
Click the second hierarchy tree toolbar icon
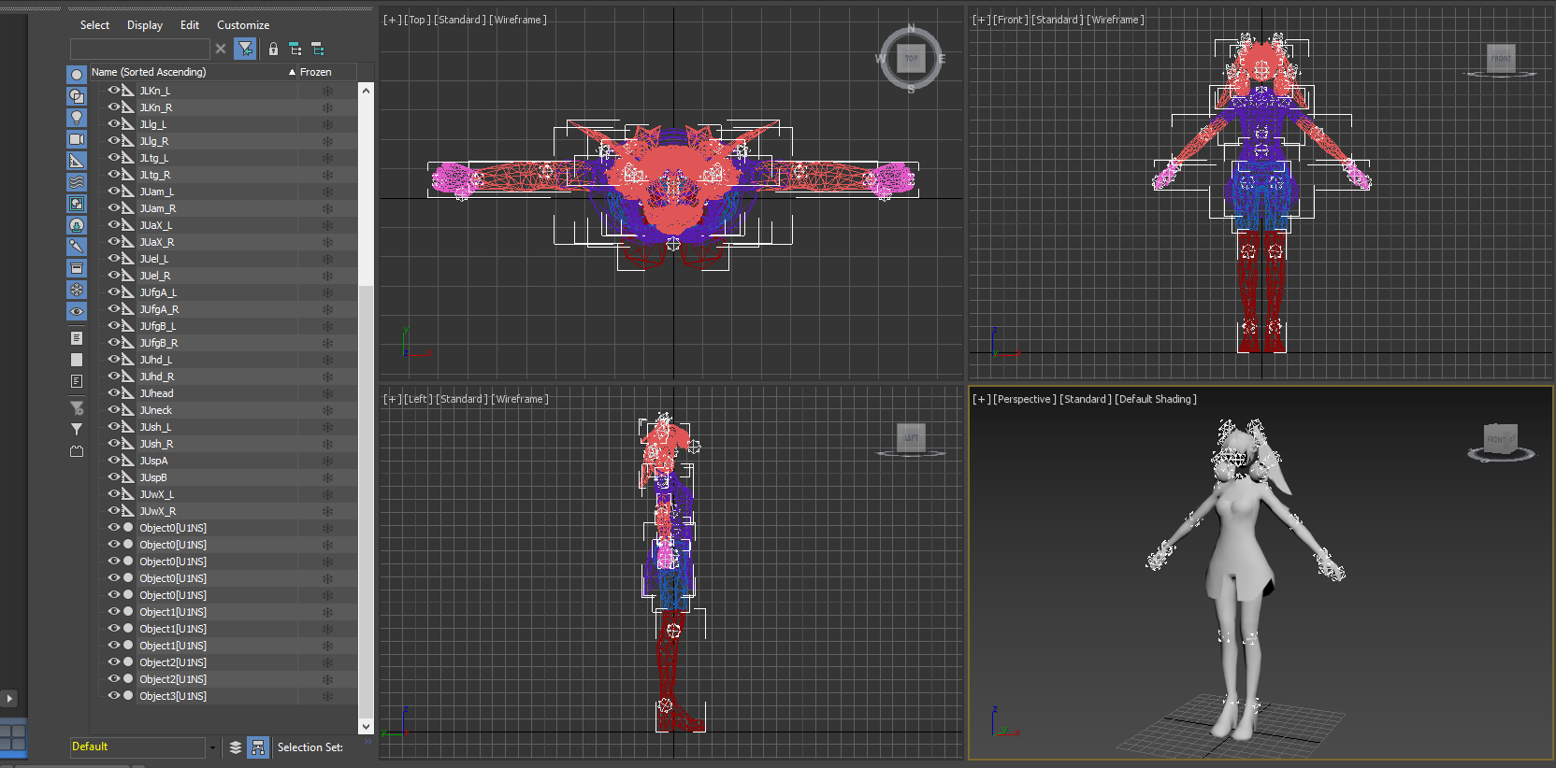point(318,49)
